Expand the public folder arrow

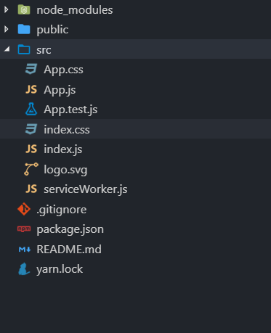click(7, 29)
